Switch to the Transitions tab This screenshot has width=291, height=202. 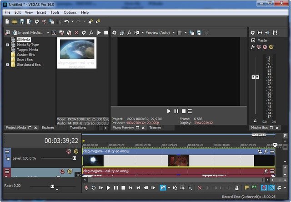[78, 128]
